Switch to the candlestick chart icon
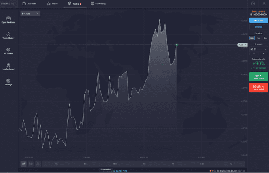The image size is (269, 173). click(x=31, y=164)
